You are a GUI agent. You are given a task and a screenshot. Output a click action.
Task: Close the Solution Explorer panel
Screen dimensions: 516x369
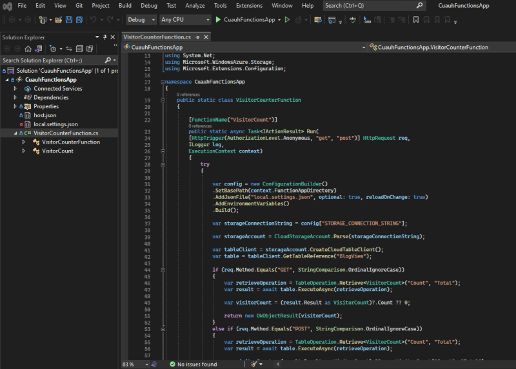113,37
